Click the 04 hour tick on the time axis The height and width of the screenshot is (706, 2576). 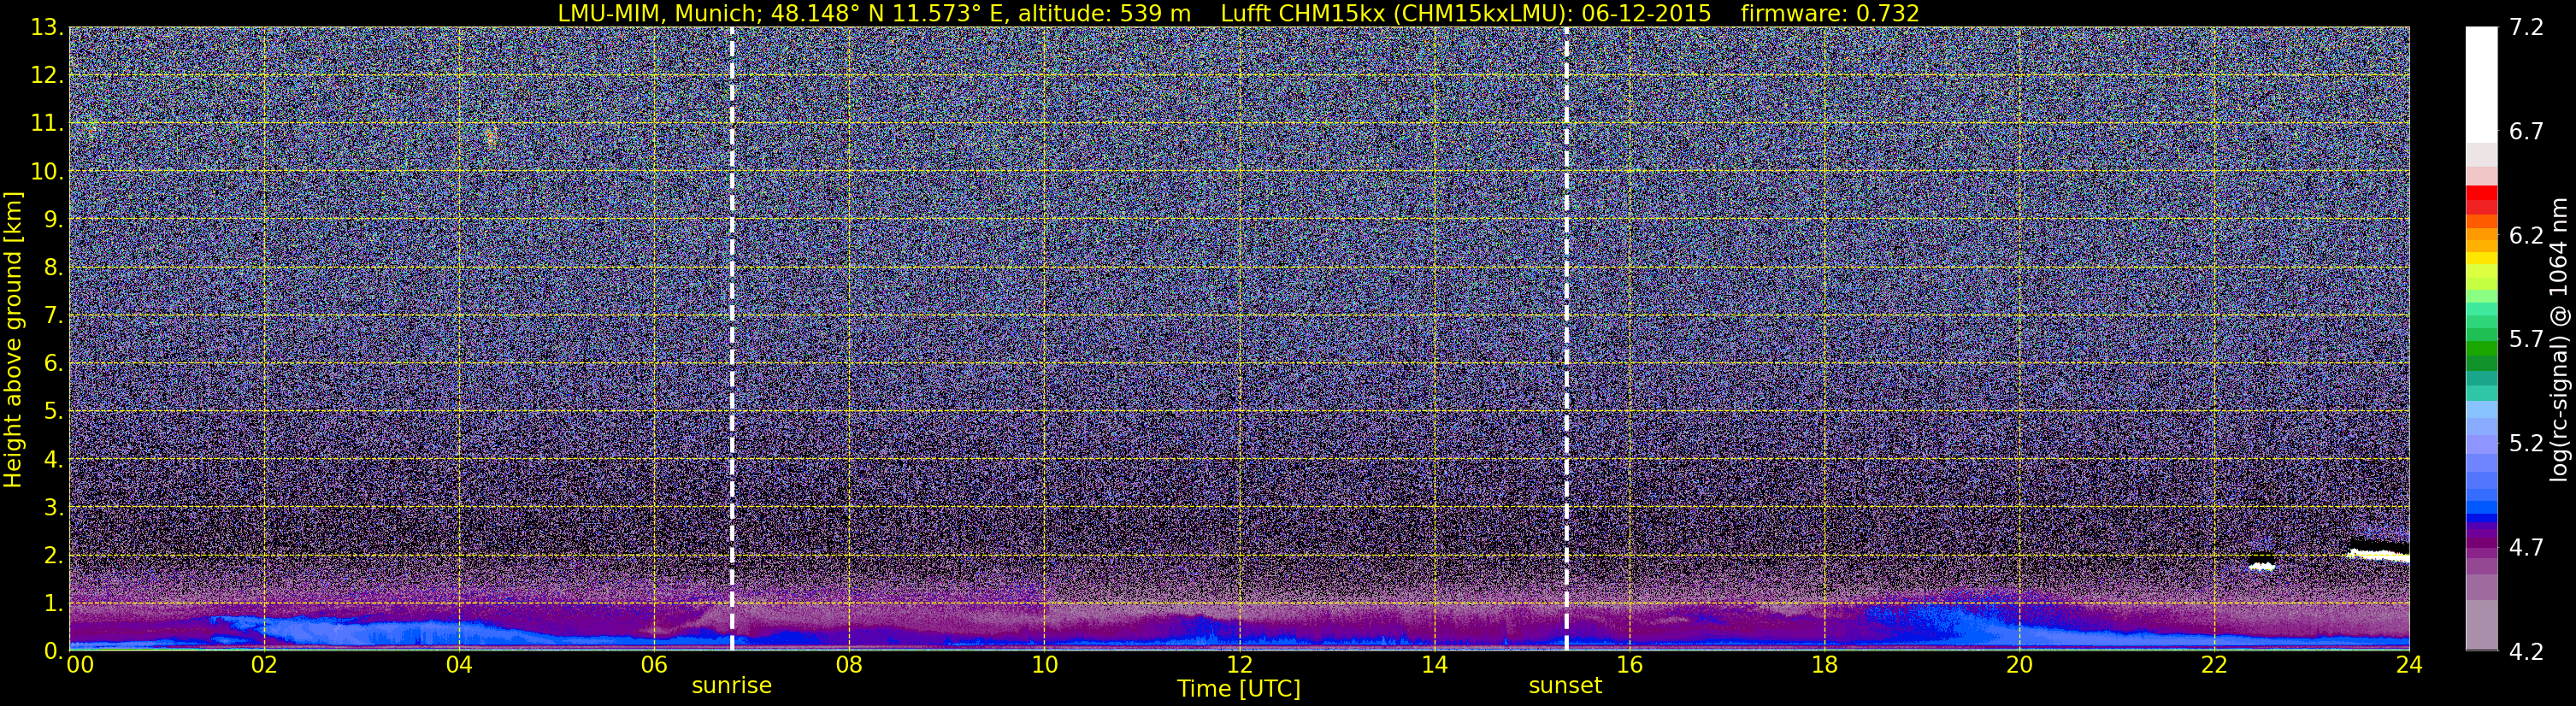point(459,666)
